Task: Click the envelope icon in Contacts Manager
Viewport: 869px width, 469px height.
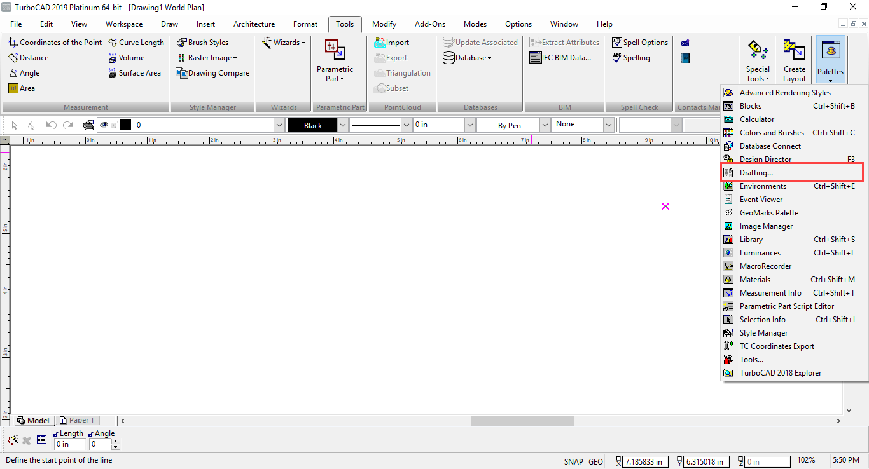Action: pyautogui.click(x=685, y=43)
